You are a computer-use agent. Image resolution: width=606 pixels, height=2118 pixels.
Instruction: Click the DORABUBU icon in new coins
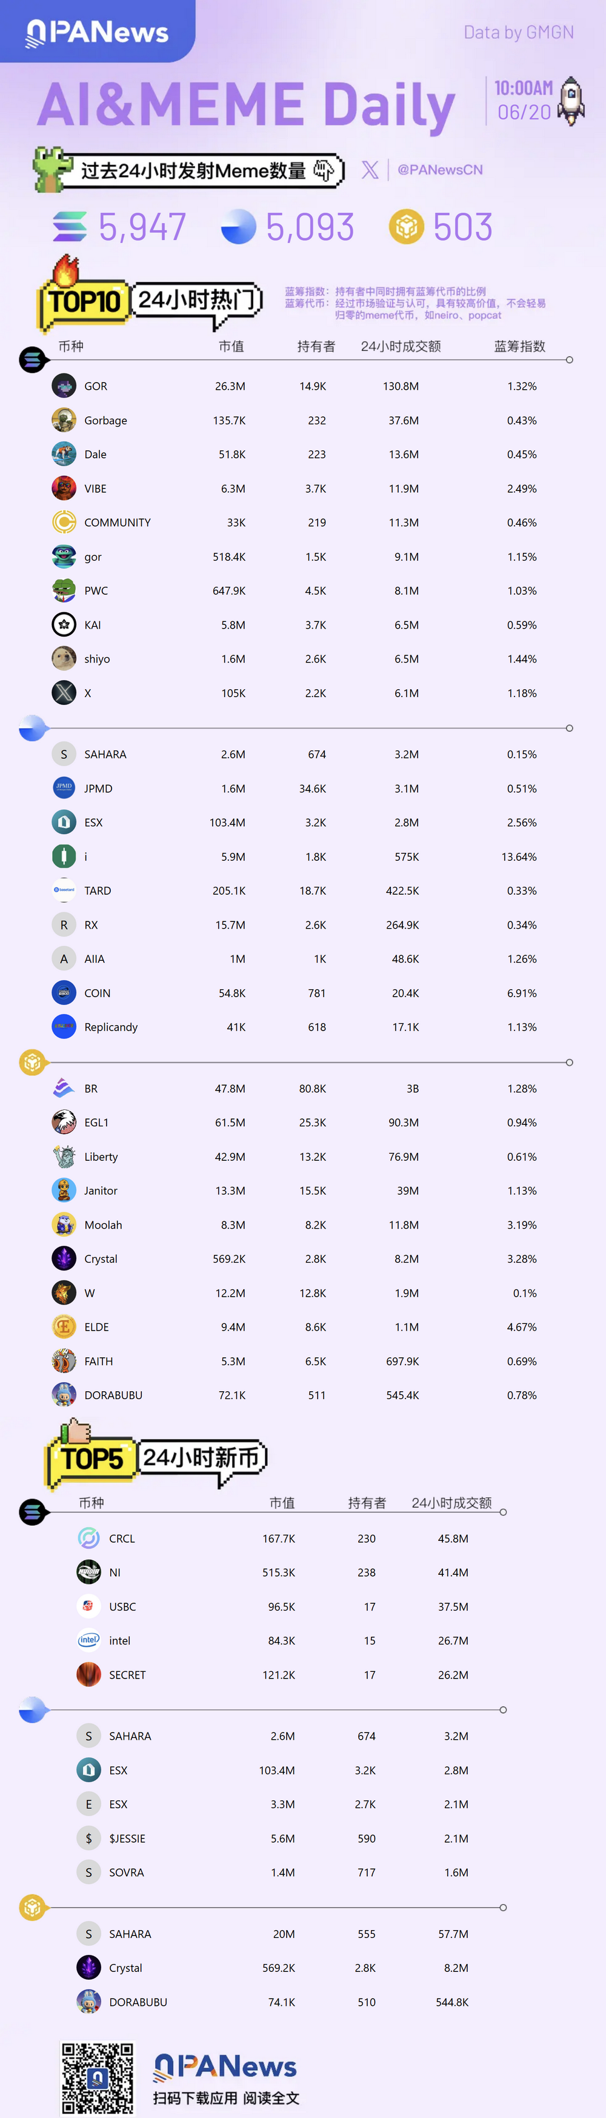click(x=89, y=2001)
